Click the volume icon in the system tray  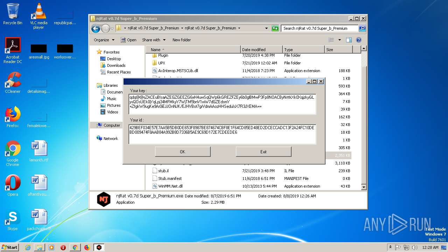[x=415, y=247]
